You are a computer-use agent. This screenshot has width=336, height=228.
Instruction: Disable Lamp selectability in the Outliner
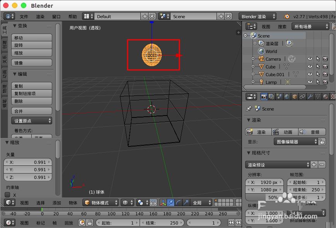[x=318, y=82]
